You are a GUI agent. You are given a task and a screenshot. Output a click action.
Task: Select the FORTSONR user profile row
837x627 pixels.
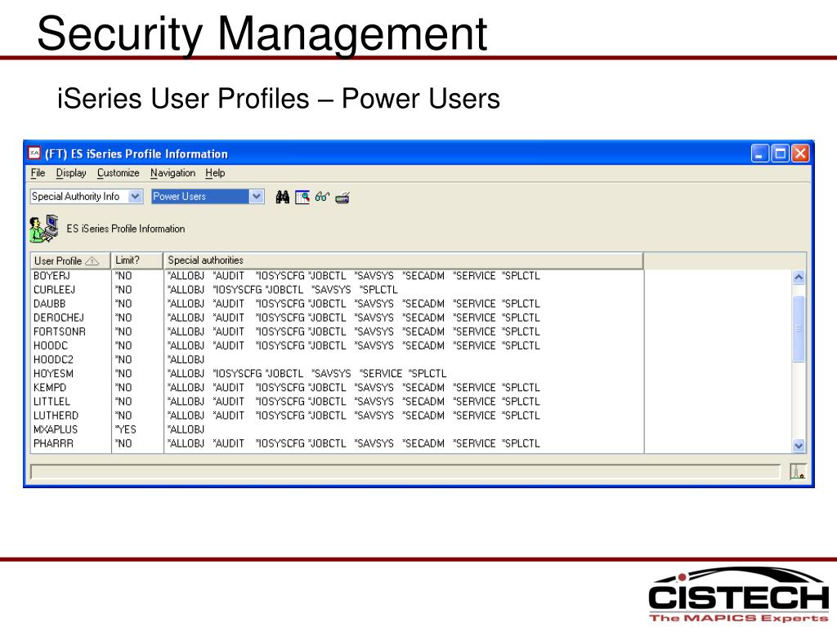[x=338, y=331]
